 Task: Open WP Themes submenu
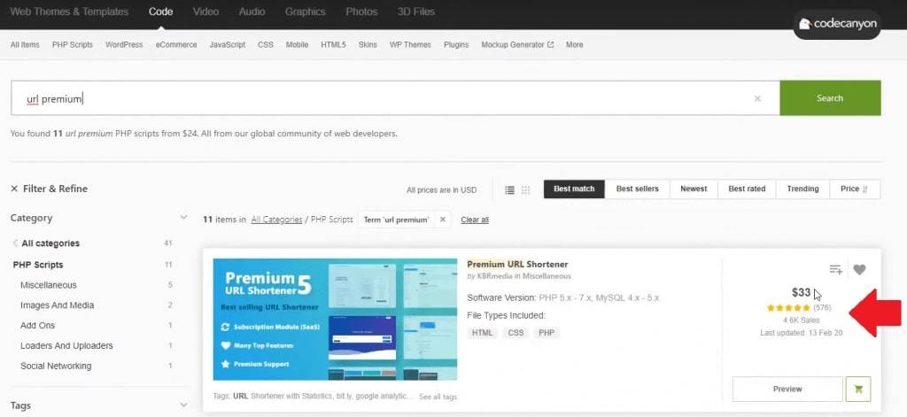tap(410, 44)
